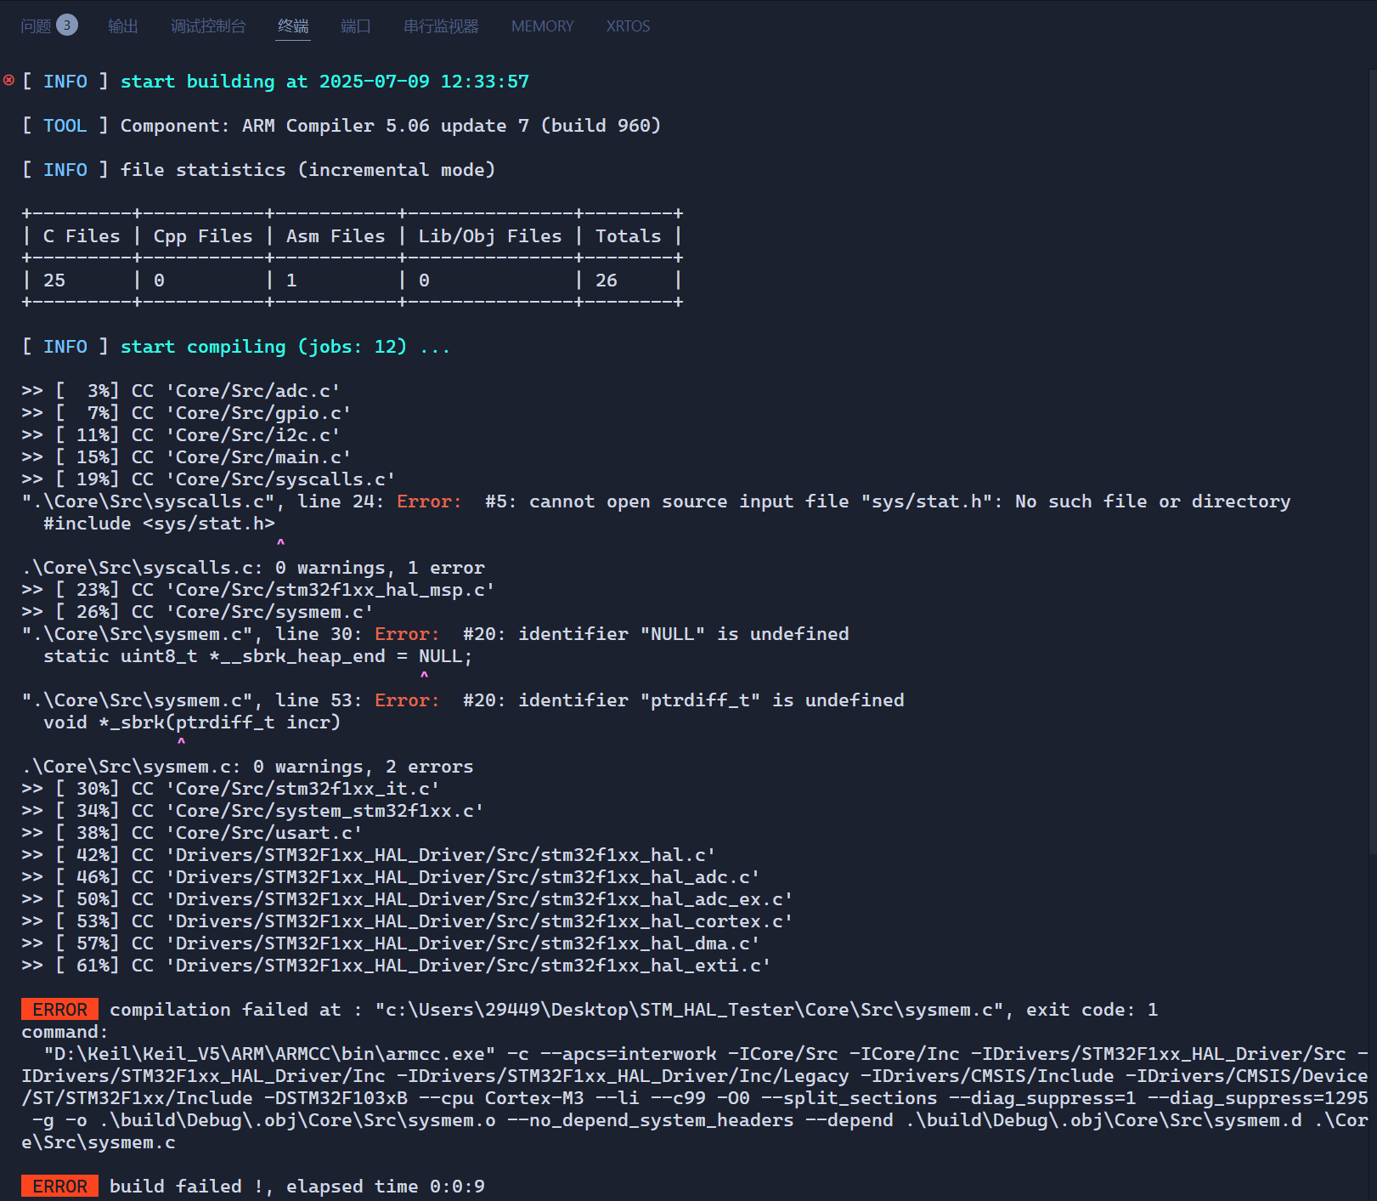Click the TOOL tag line for ARM Compiler 5.06
1377x1201 pixels.
point(341,126)
